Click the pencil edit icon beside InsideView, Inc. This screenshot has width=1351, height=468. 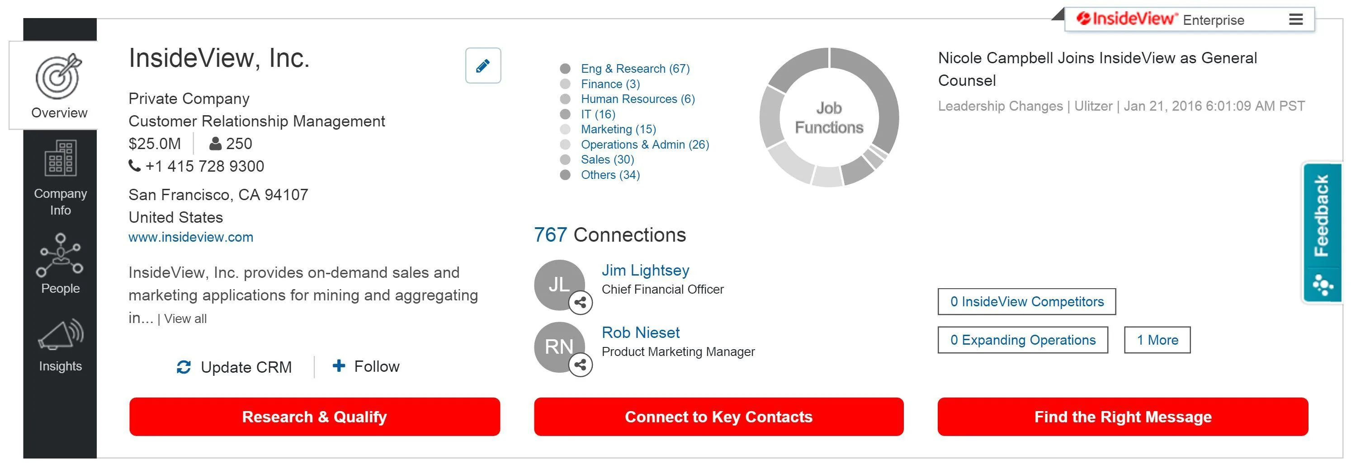click(483, 66)
